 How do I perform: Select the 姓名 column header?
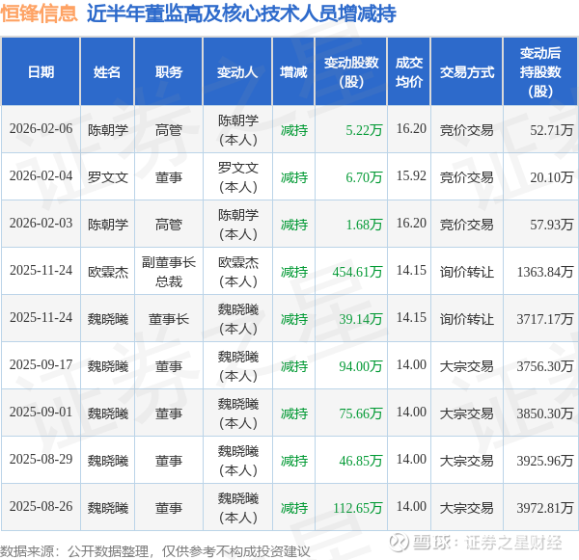[x=107, y=72]
